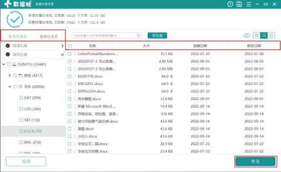The image size is (281, 172).
Task: Click the 26.9 KB size cell
Action: point(166,144)
